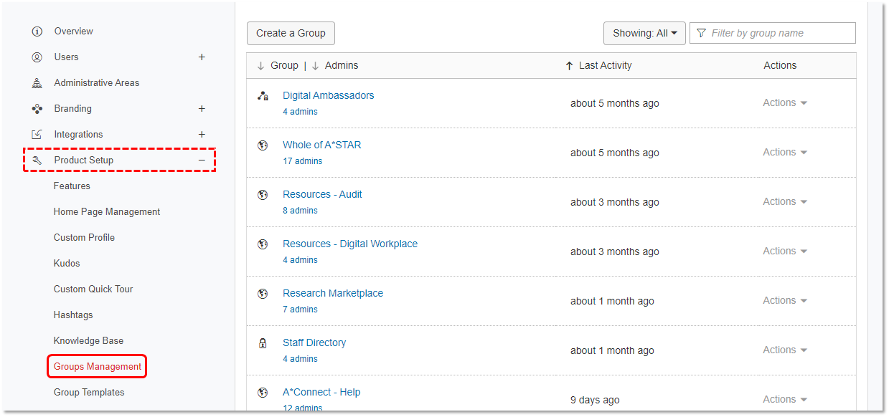Click the Users person icon
This screenshot has height=417, width=889.
37,57
